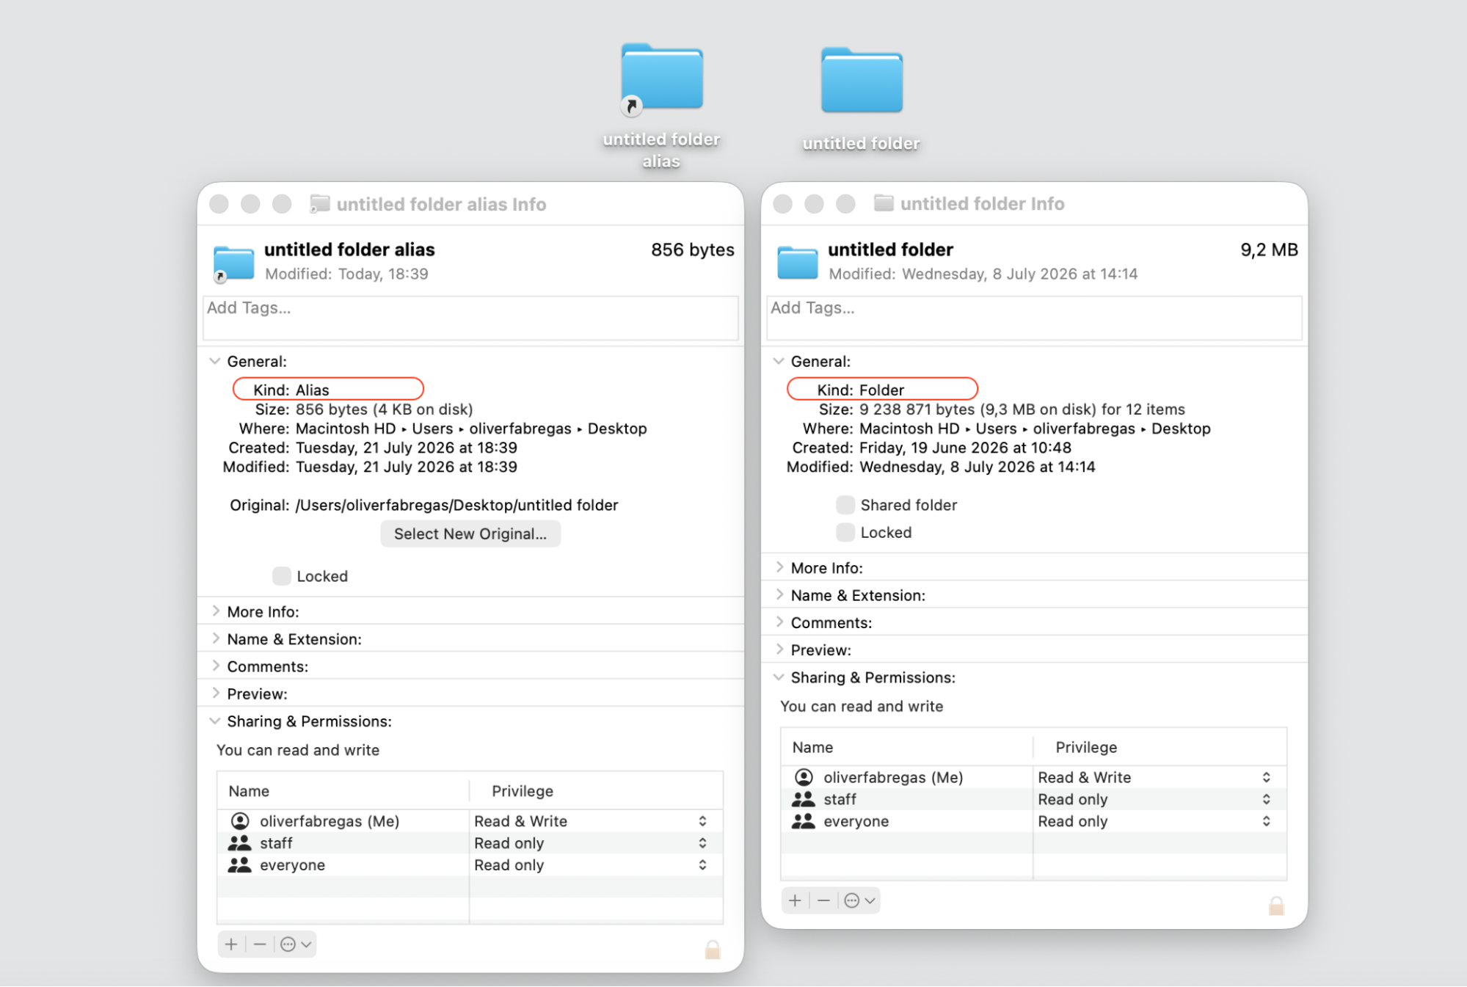Click everyone group icon in untitled folder Info
The width and height of the screenshot is (1467, 987).
[803, 820]
